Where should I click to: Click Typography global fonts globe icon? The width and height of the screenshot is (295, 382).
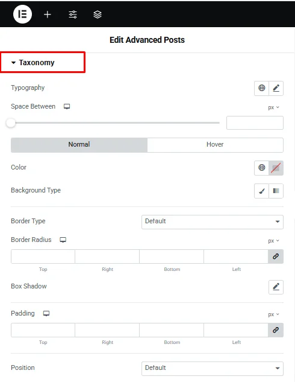pos(261,88)
